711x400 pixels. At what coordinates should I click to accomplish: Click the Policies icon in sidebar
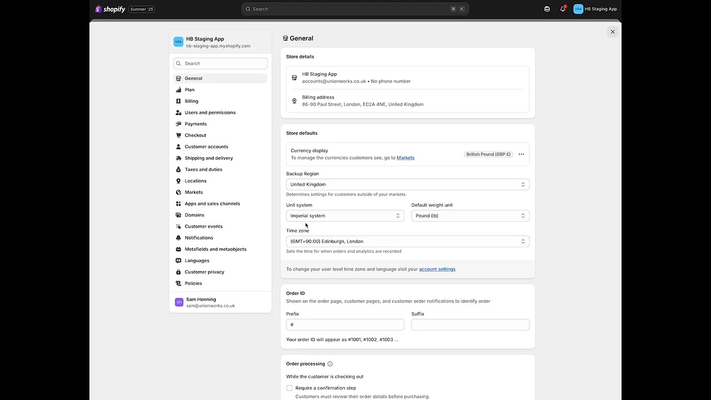(179, 283)
